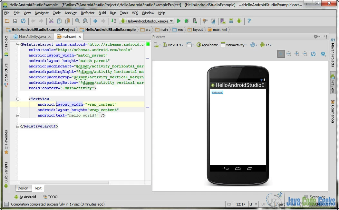Toggle the Build Variants tool window
This screenshot has height=210, width=339.
point(6,175)
